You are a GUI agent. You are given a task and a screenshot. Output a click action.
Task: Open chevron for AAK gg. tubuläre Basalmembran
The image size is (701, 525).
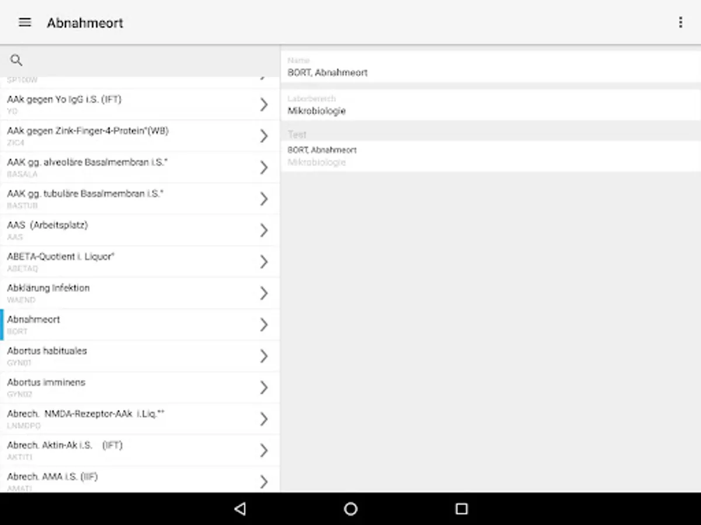coord(264,199)
